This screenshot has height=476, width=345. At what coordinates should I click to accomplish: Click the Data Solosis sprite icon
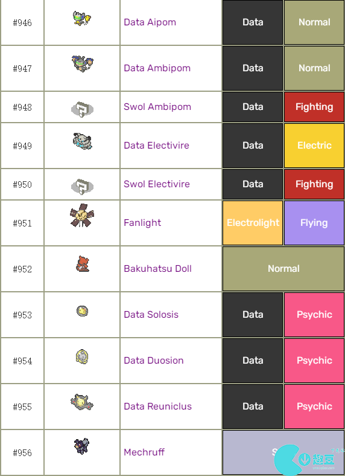[x=82, y=311]
